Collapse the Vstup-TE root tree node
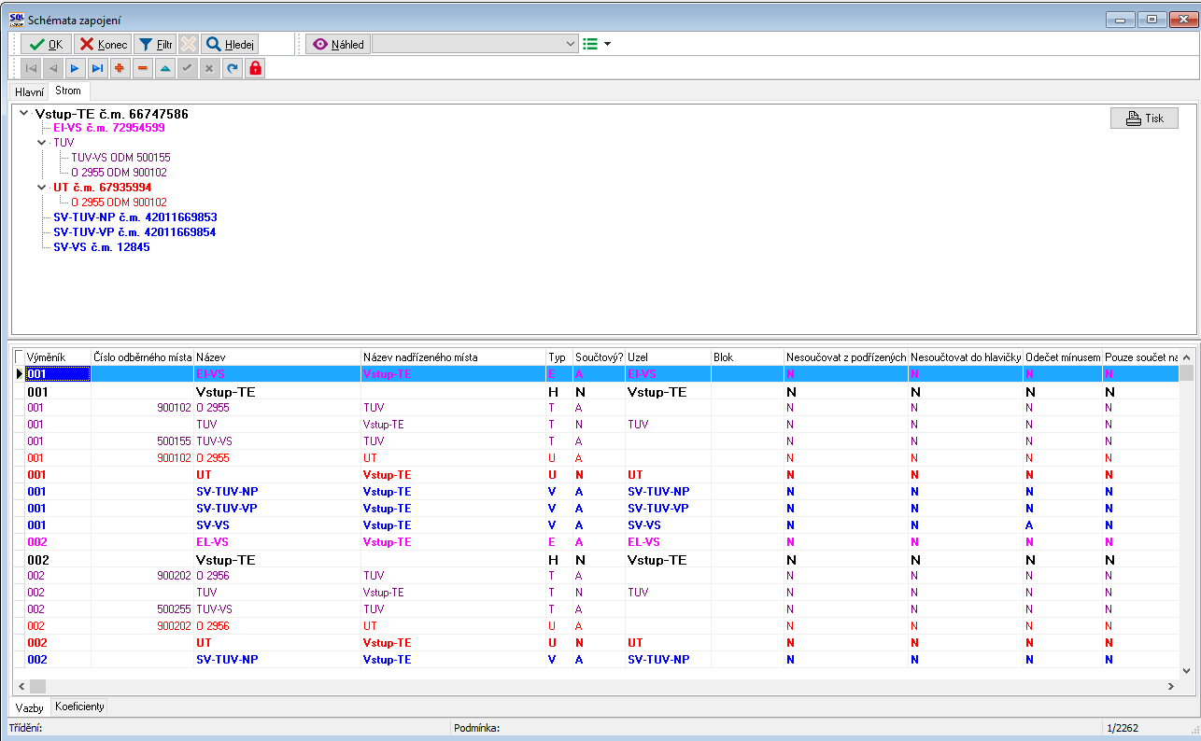Viewport: 1201px width, 741px height. tap(24, 114)
